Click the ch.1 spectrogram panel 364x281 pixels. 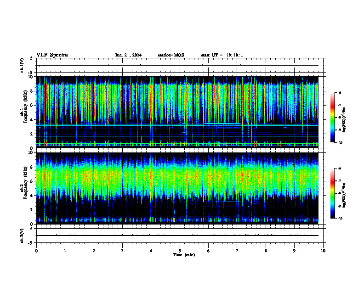[177, 112]
